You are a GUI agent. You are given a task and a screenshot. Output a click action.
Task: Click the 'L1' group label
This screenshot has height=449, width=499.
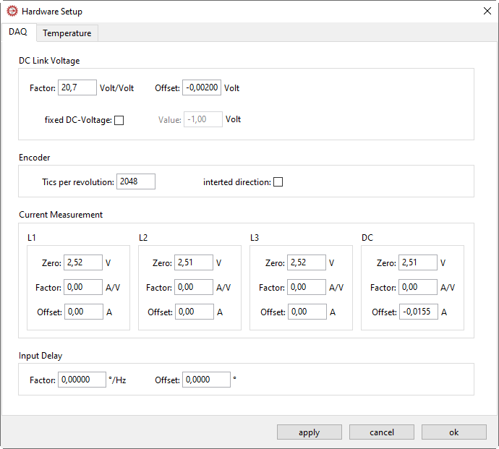tap(32, 238)
